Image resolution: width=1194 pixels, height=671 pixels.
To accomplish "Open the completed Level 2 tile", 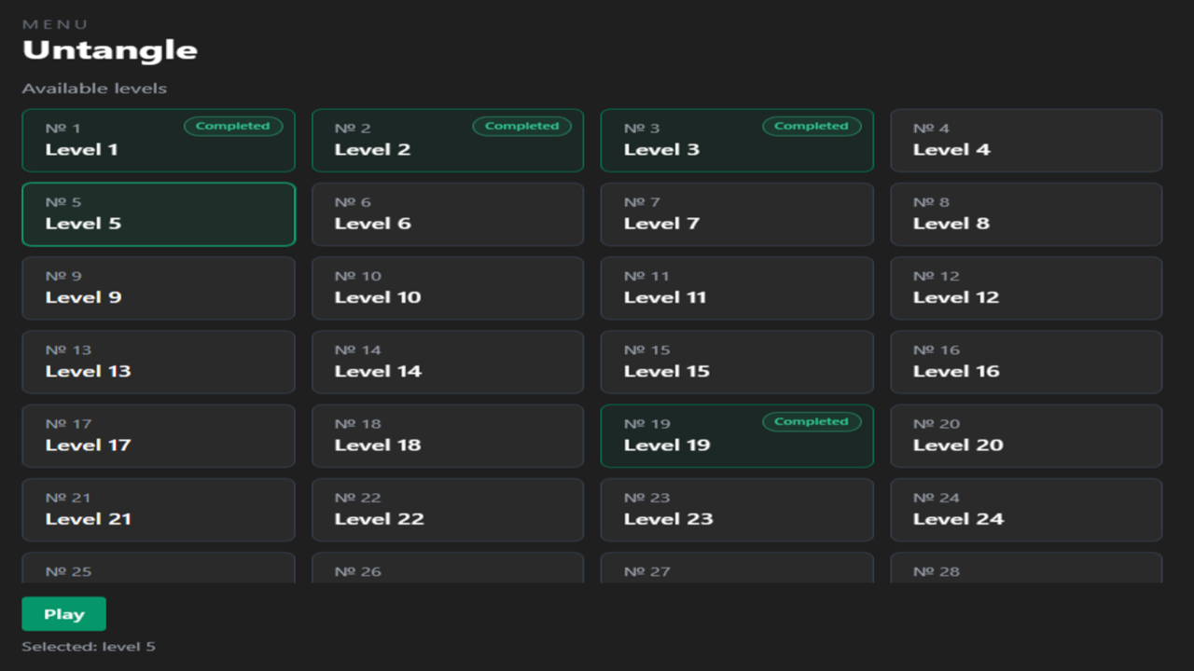I will click(x=448, y=141).
